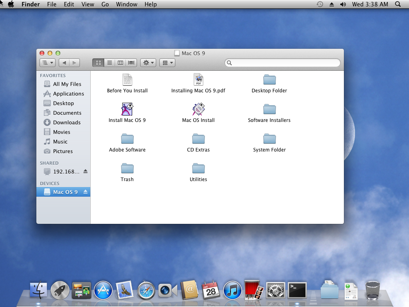Viewport: 409px width, 307px height.
Task: Switch to list view
Action: point(109,63)
